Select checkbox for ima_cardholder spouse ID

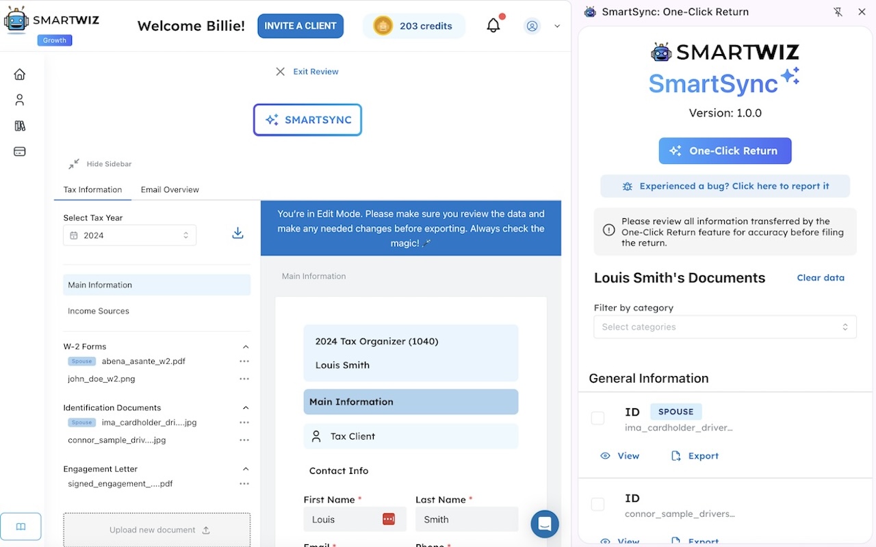tap(598, 418)
